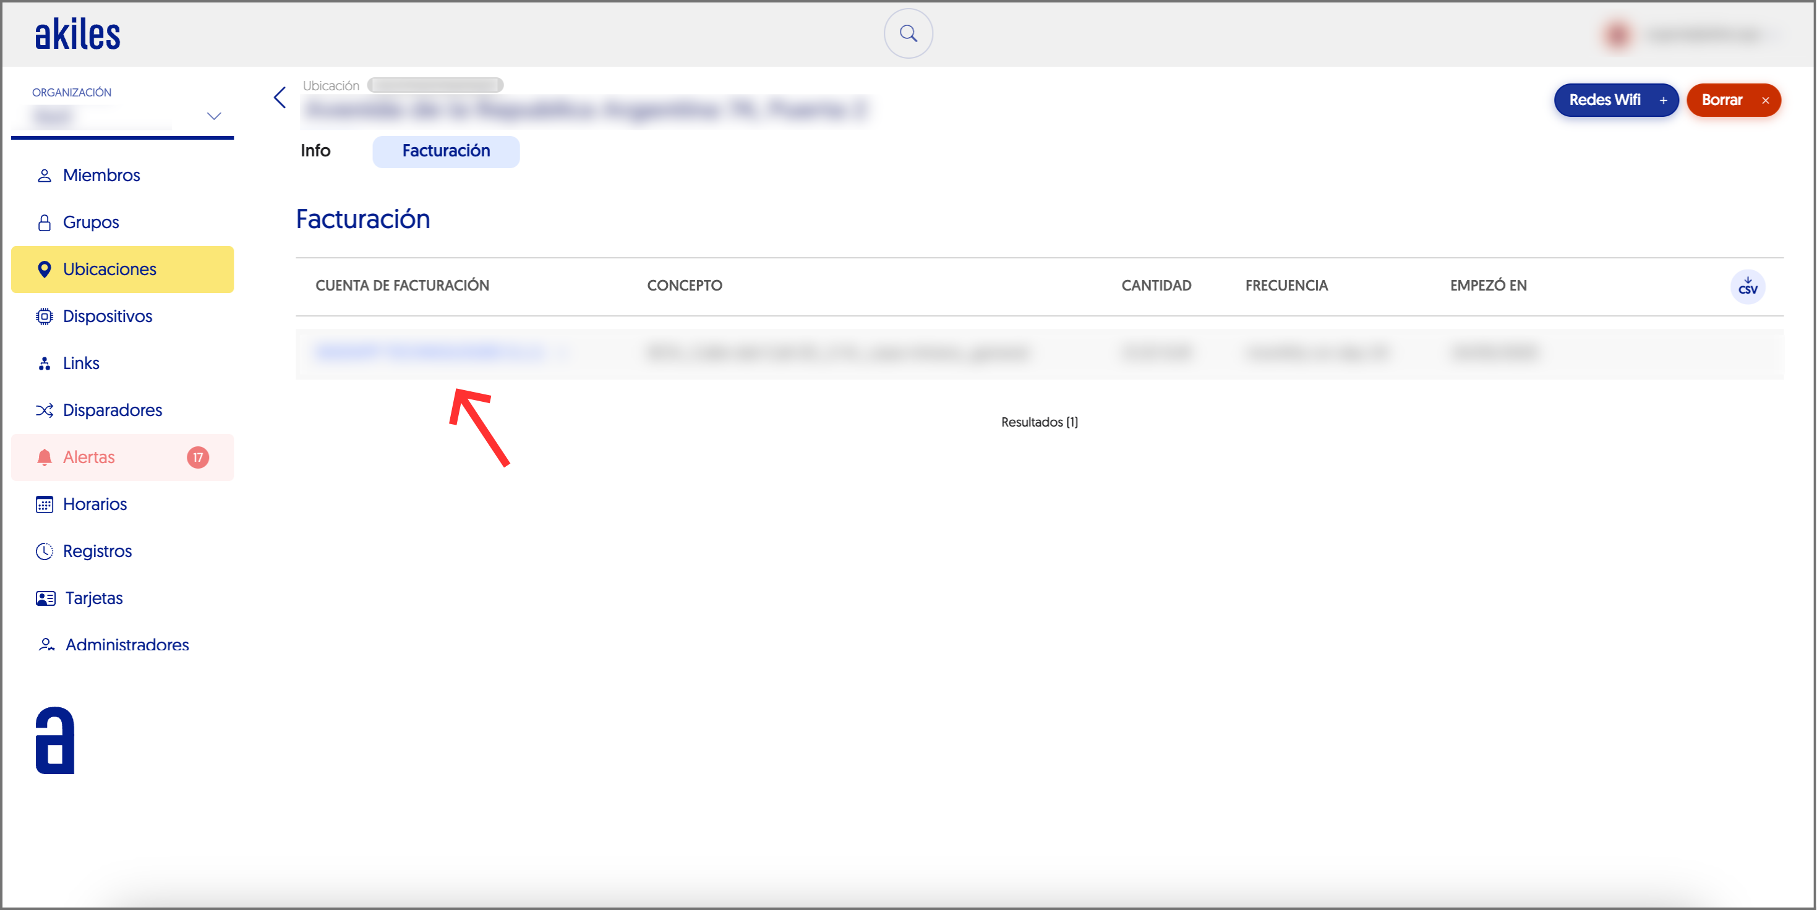The width and height of the screenshot is (1817, 910).
Task: Expand the account menu at top right
Action: 1687,34
